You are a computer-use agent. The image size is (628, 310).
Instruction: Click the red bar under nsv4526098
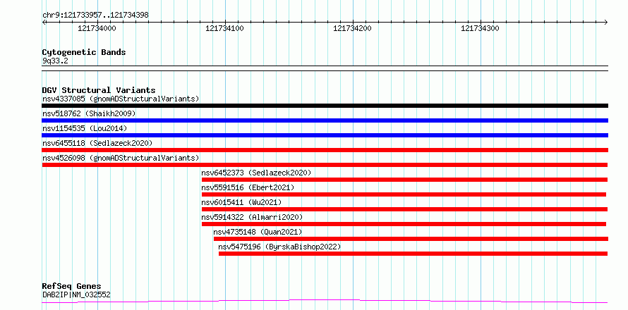[325, 165]
